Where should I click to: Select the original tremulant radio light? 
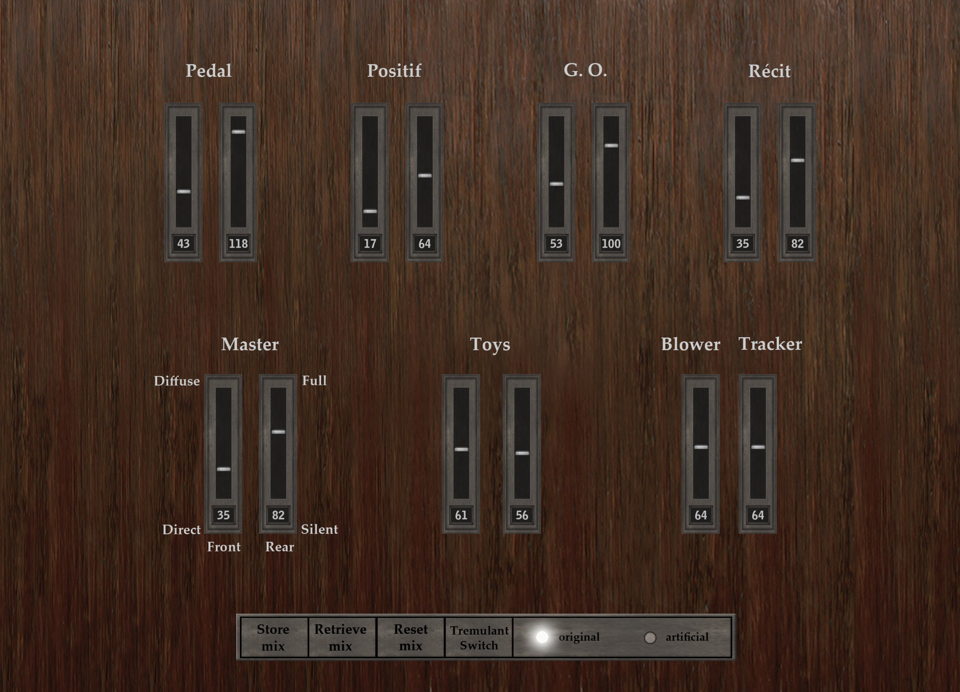[542, 637]
